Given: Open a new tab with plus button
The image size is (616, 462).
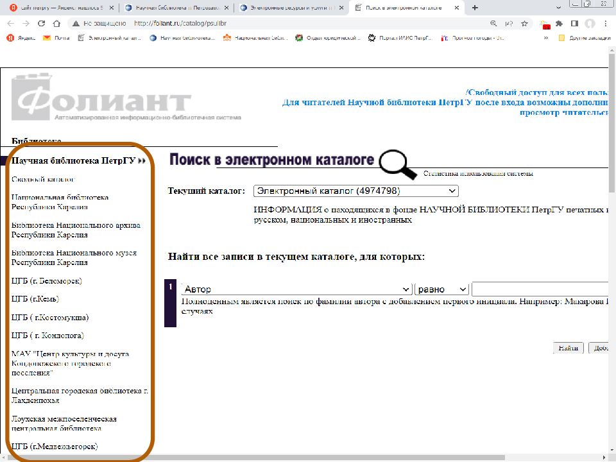Looking at the screenshot, I should click(475, 8).
